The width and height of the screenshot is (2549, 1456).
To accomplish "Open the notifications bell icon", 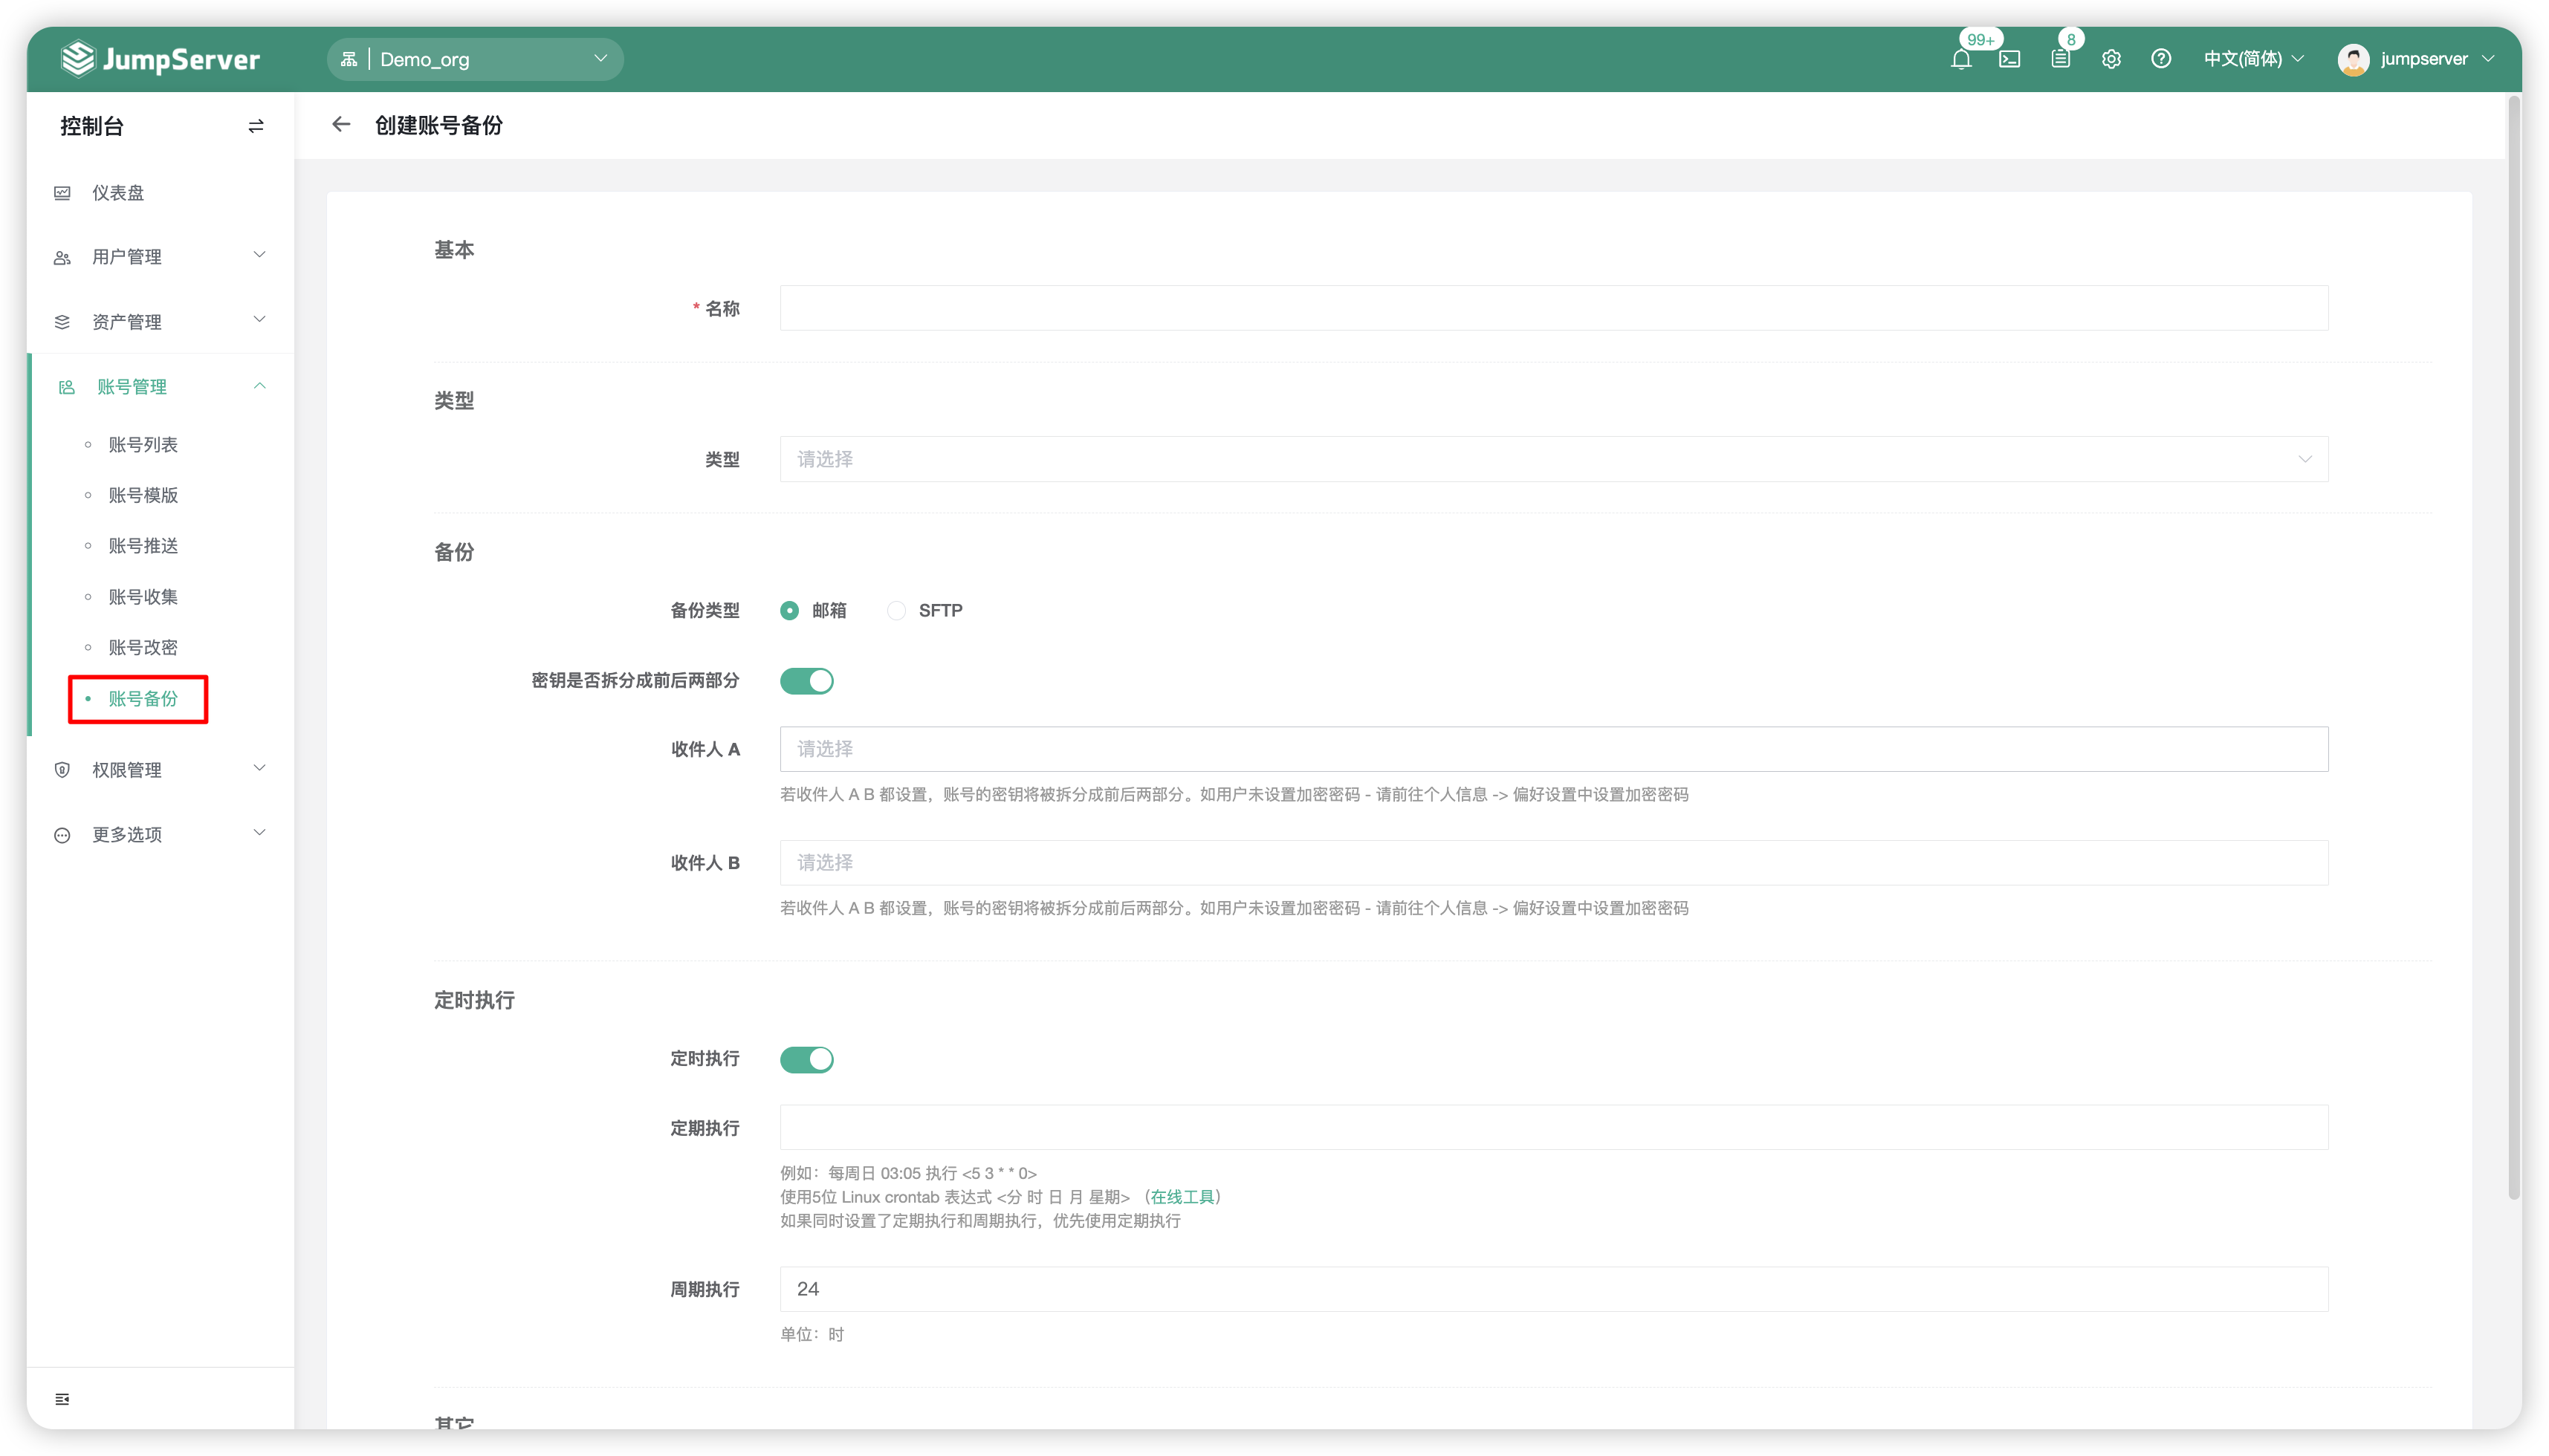I will (1960, 59).
